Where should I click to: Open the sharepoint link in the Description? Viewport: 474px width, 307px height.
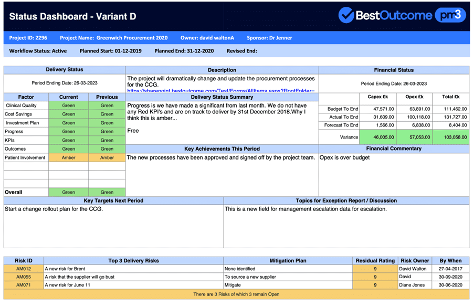(x=220, y=90)
